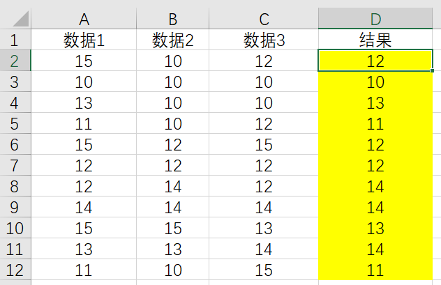Select yellow cell D7 showing 12
This screenshot has width=441, height=285.
pos(375,165)
